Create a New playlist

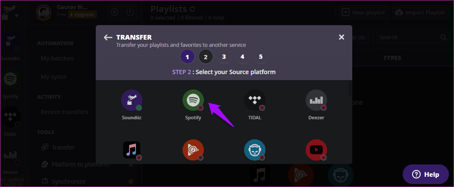point(364,12)
